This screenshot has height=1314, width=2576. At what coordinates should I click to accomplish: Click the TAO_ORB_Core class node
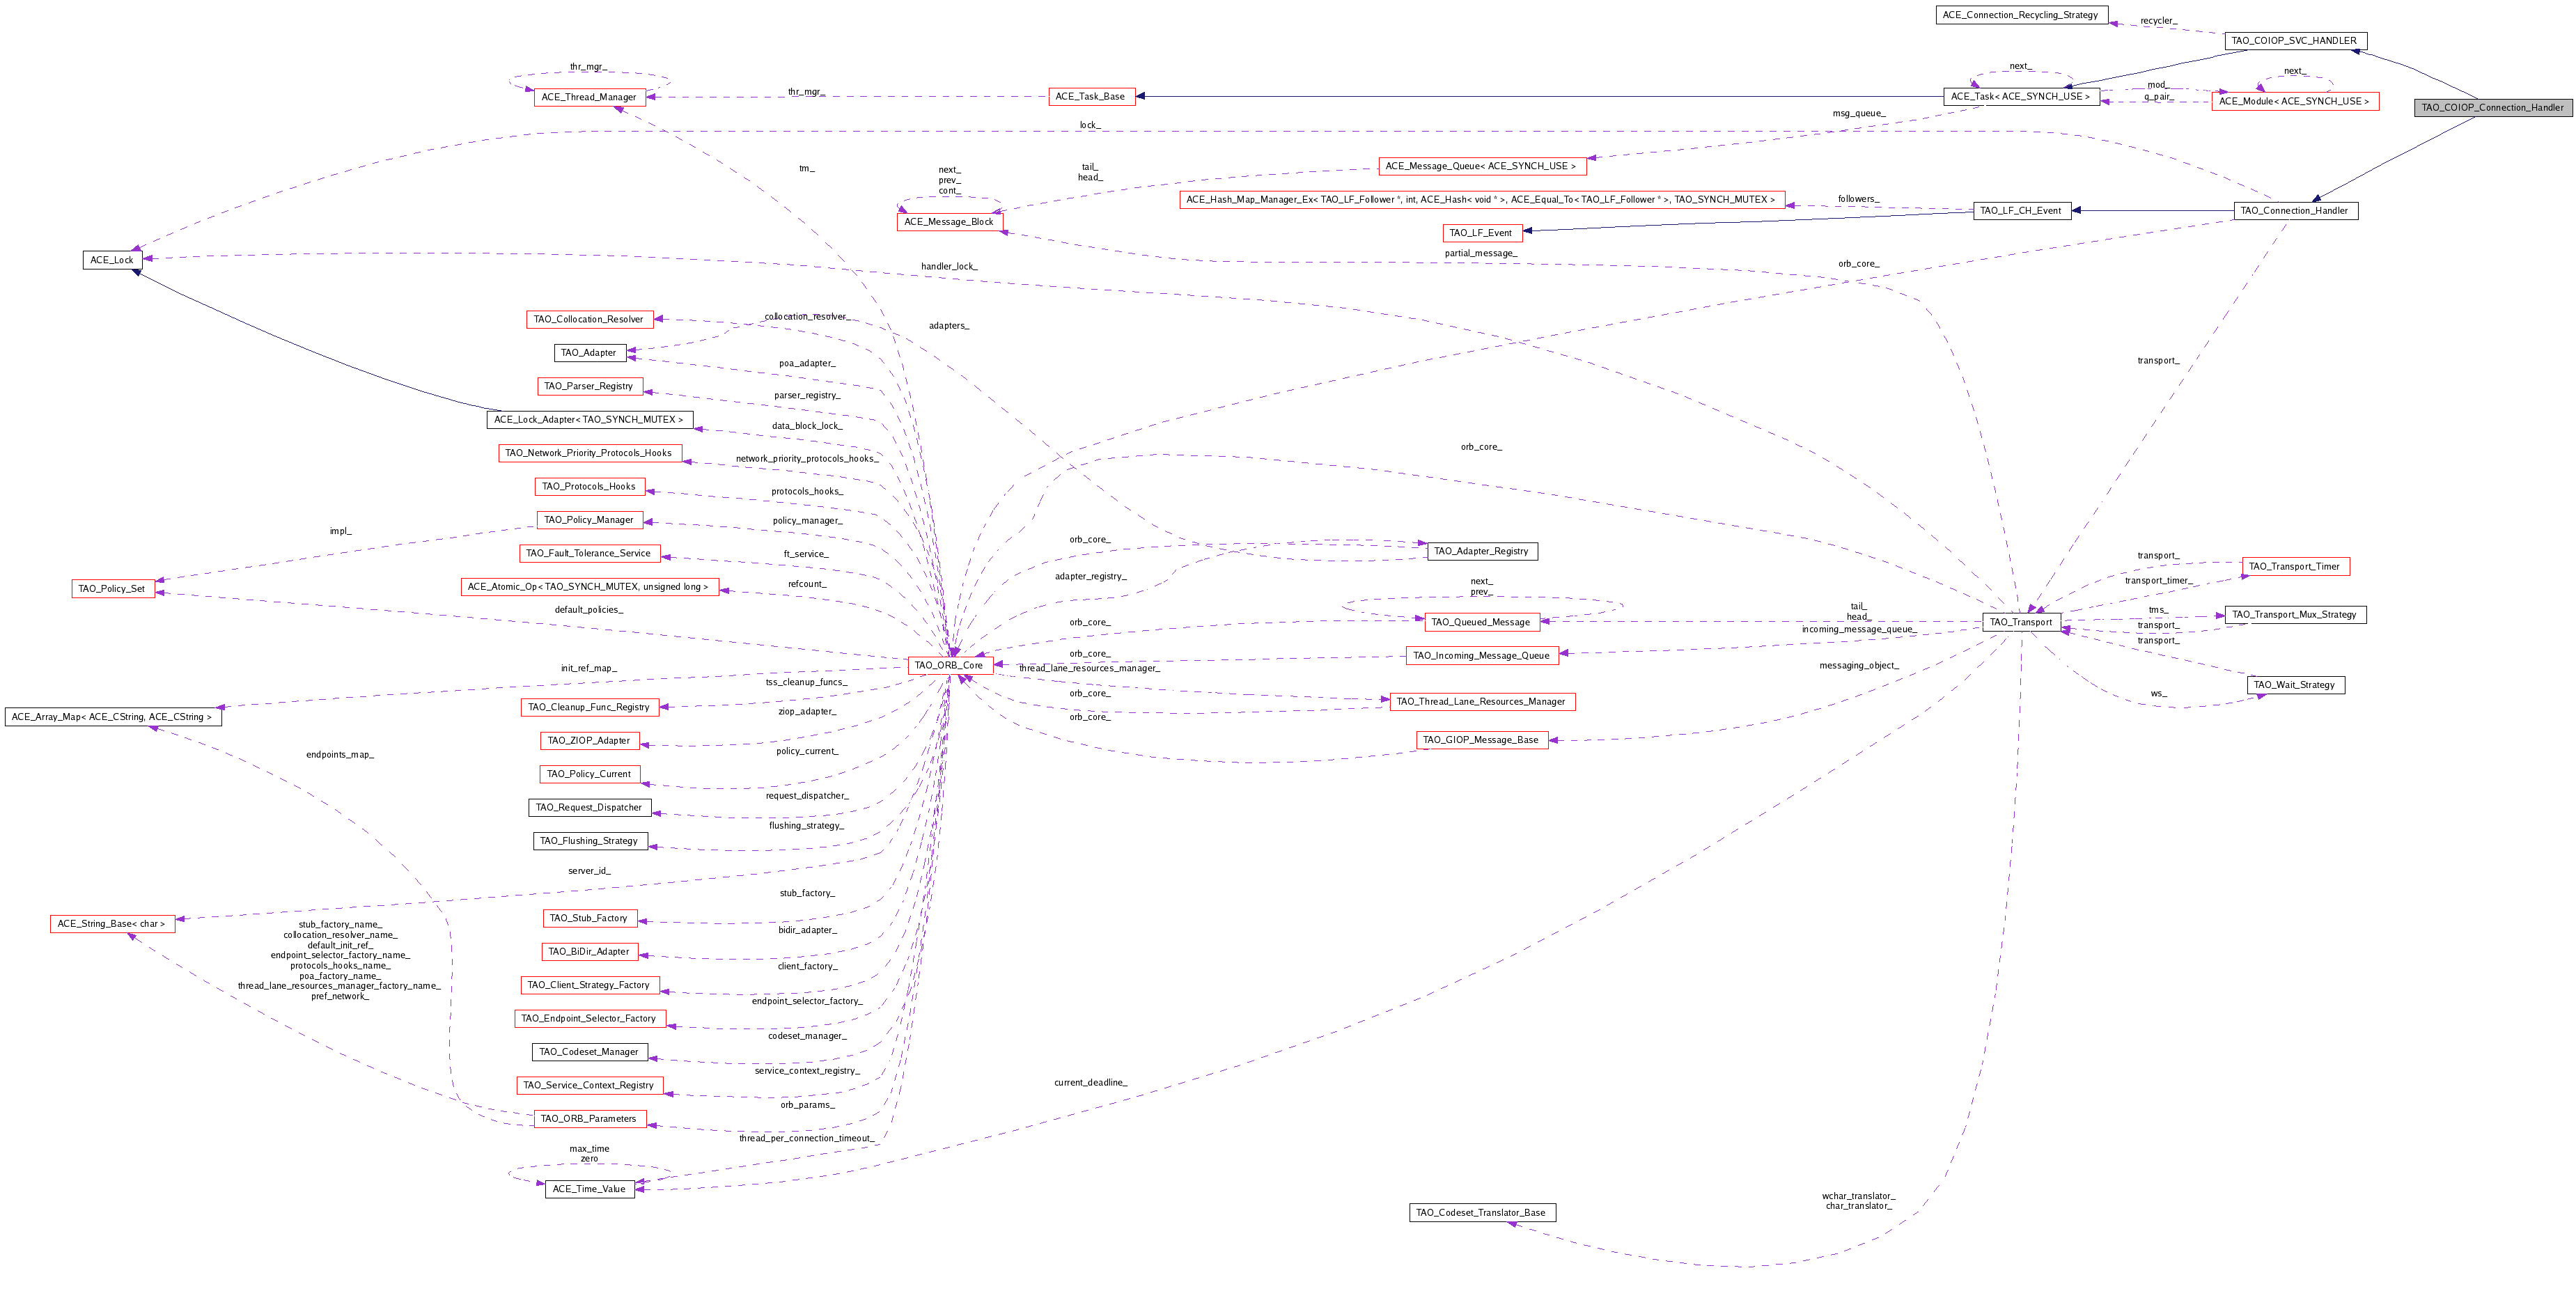pos(949,665)
